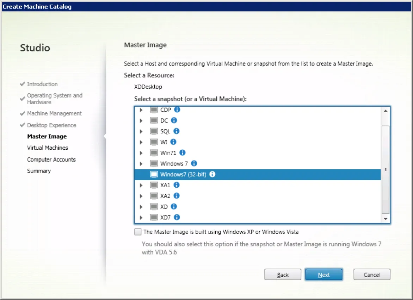Image resolution: width=413 pixels, height=300 pixels.
Task: Select the Virtual Machines wizard step
Action: coord(48,148)
